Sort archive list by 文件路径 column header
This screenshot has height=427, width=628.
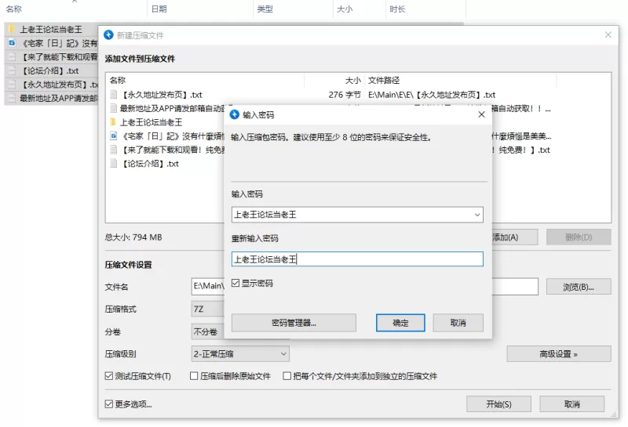pos(385,80)
